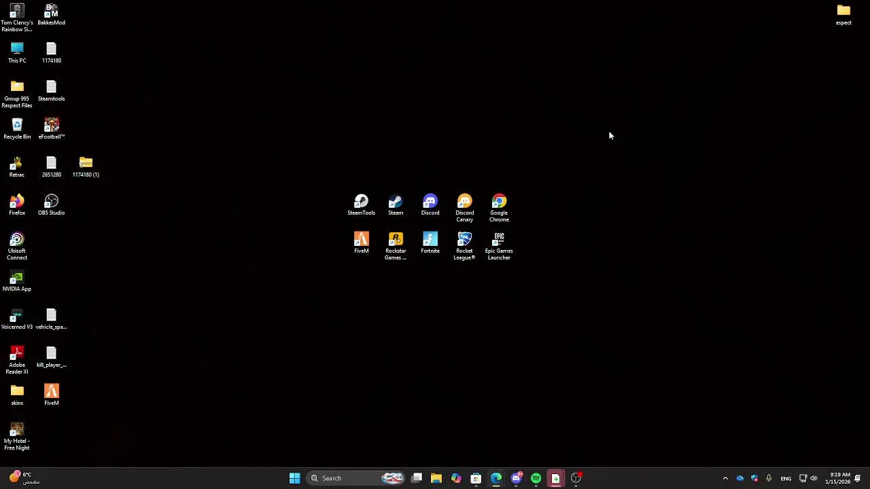
Task: Select the FiveM shortcut beside skins folder
Action: pos(52,395)
